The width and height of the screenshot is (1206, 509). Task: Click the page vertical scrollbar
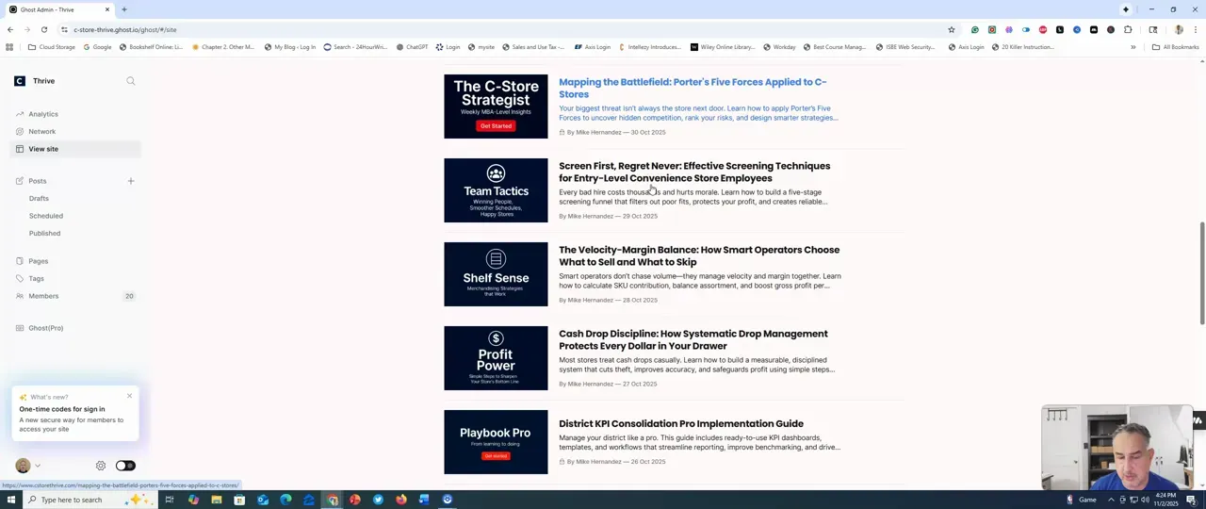pyautogui.click(x=1201, y=273)
